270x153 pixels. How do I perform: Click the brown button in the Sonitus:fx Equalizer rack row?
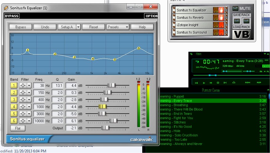click(216, 10)
